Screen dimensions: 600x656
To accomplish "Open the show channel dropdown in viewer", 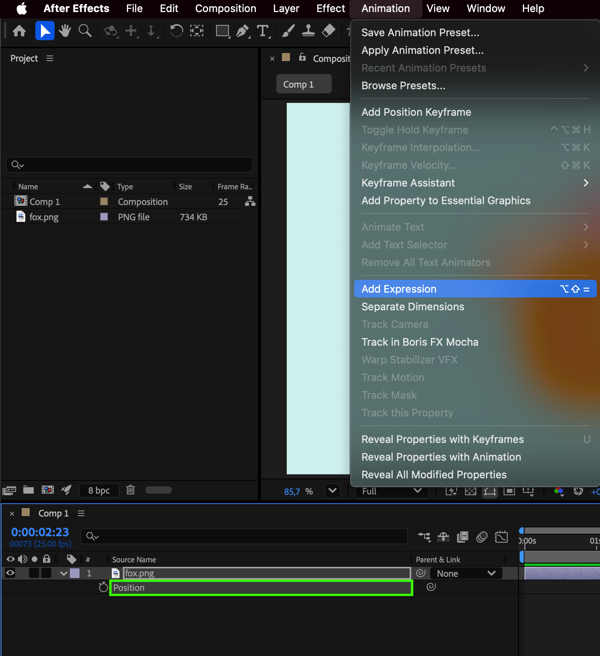I will pos(559,491).
